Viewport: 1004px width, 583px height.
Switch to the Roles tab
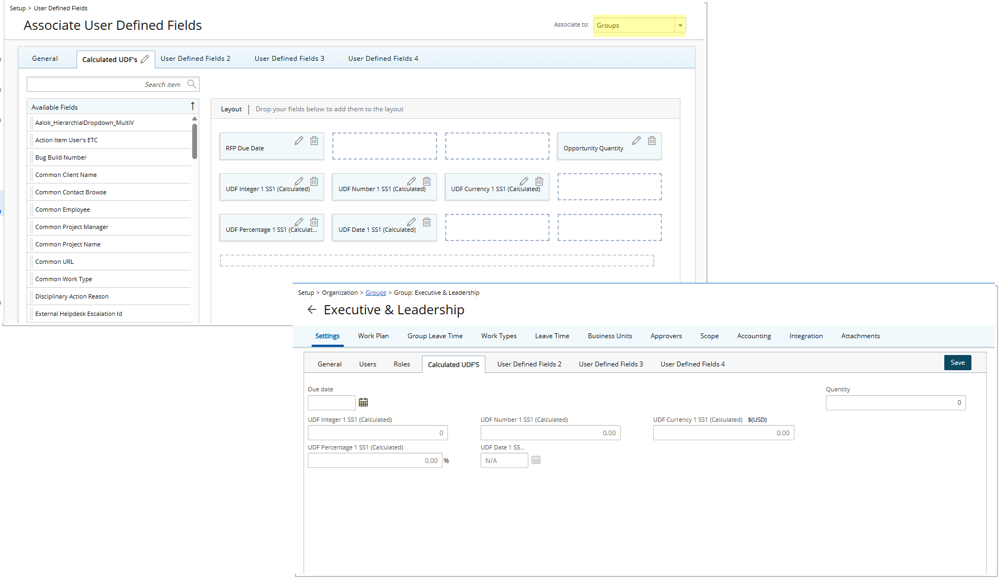tap(402, 364)
